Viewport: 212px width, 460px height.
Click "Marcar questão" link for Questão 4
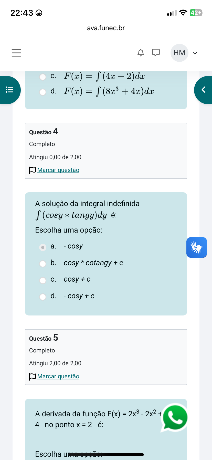point(58,170)
